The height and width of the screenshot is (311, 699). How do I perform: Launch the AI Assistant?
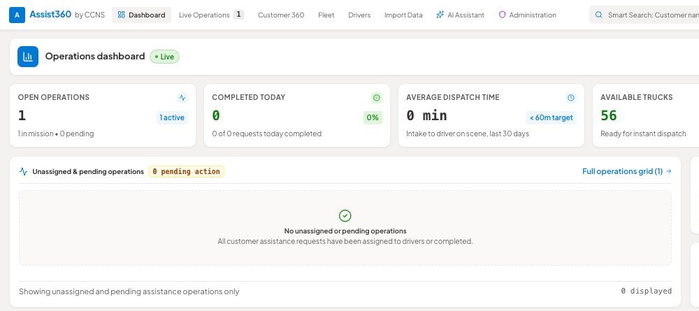click(460, 15)
